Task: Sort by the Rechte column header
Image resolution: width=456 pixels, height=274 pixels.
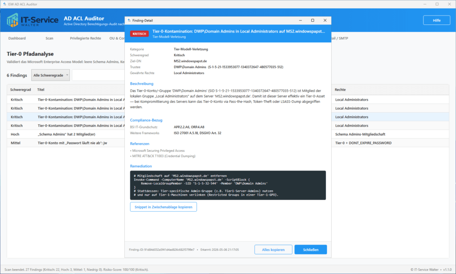Action: 340,90
